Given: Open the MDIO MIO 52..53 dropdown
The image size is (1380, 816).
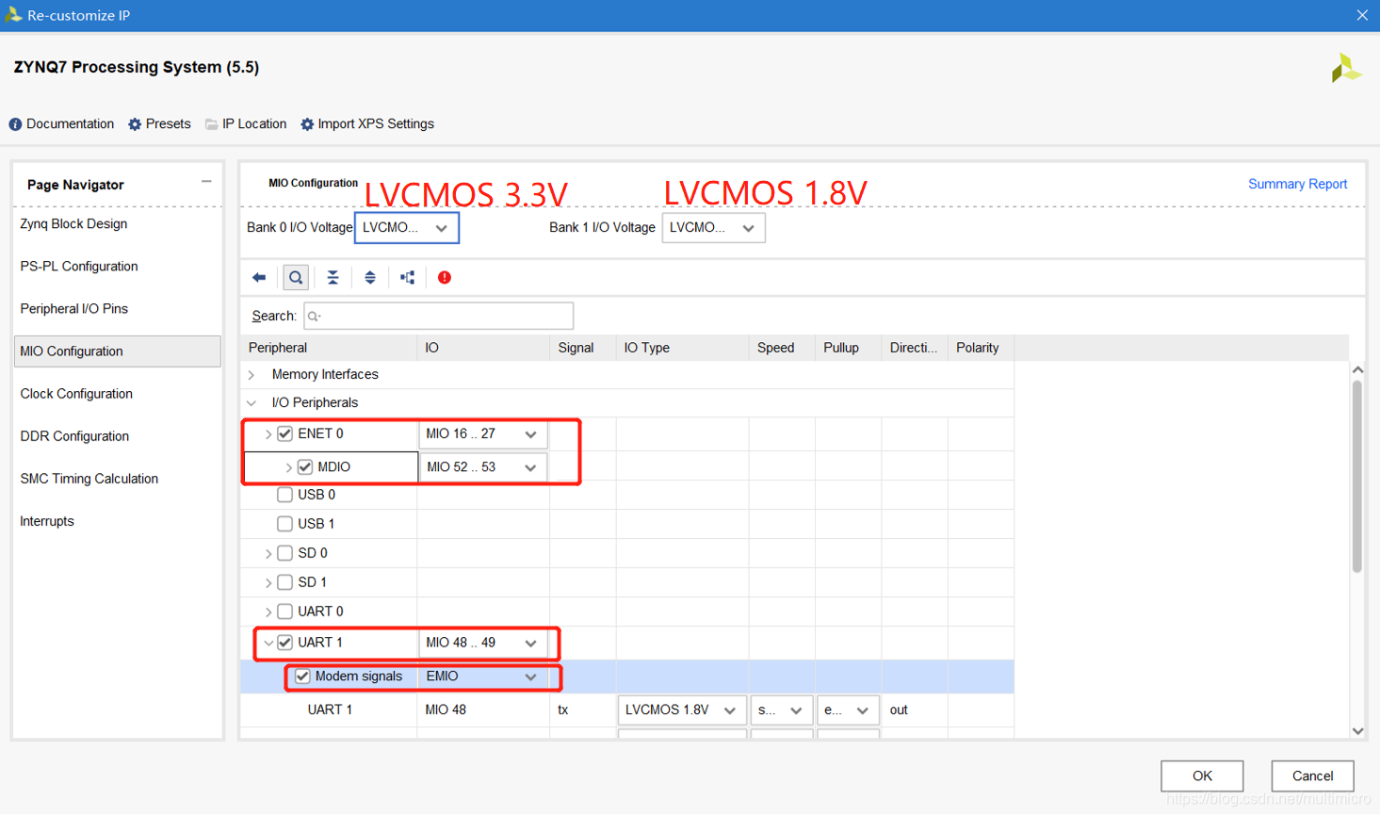Looking at the screenshot, I should pos(482,467).
